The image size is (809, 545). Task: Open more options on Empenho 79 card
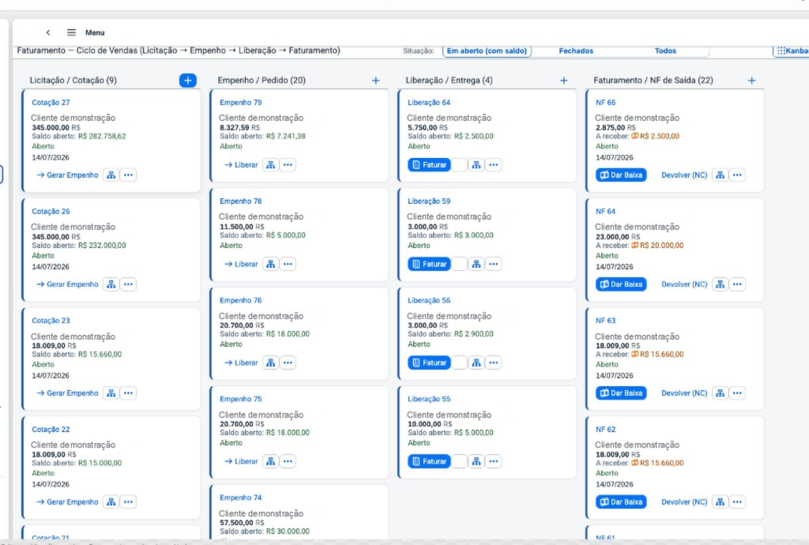click(288, 165)
